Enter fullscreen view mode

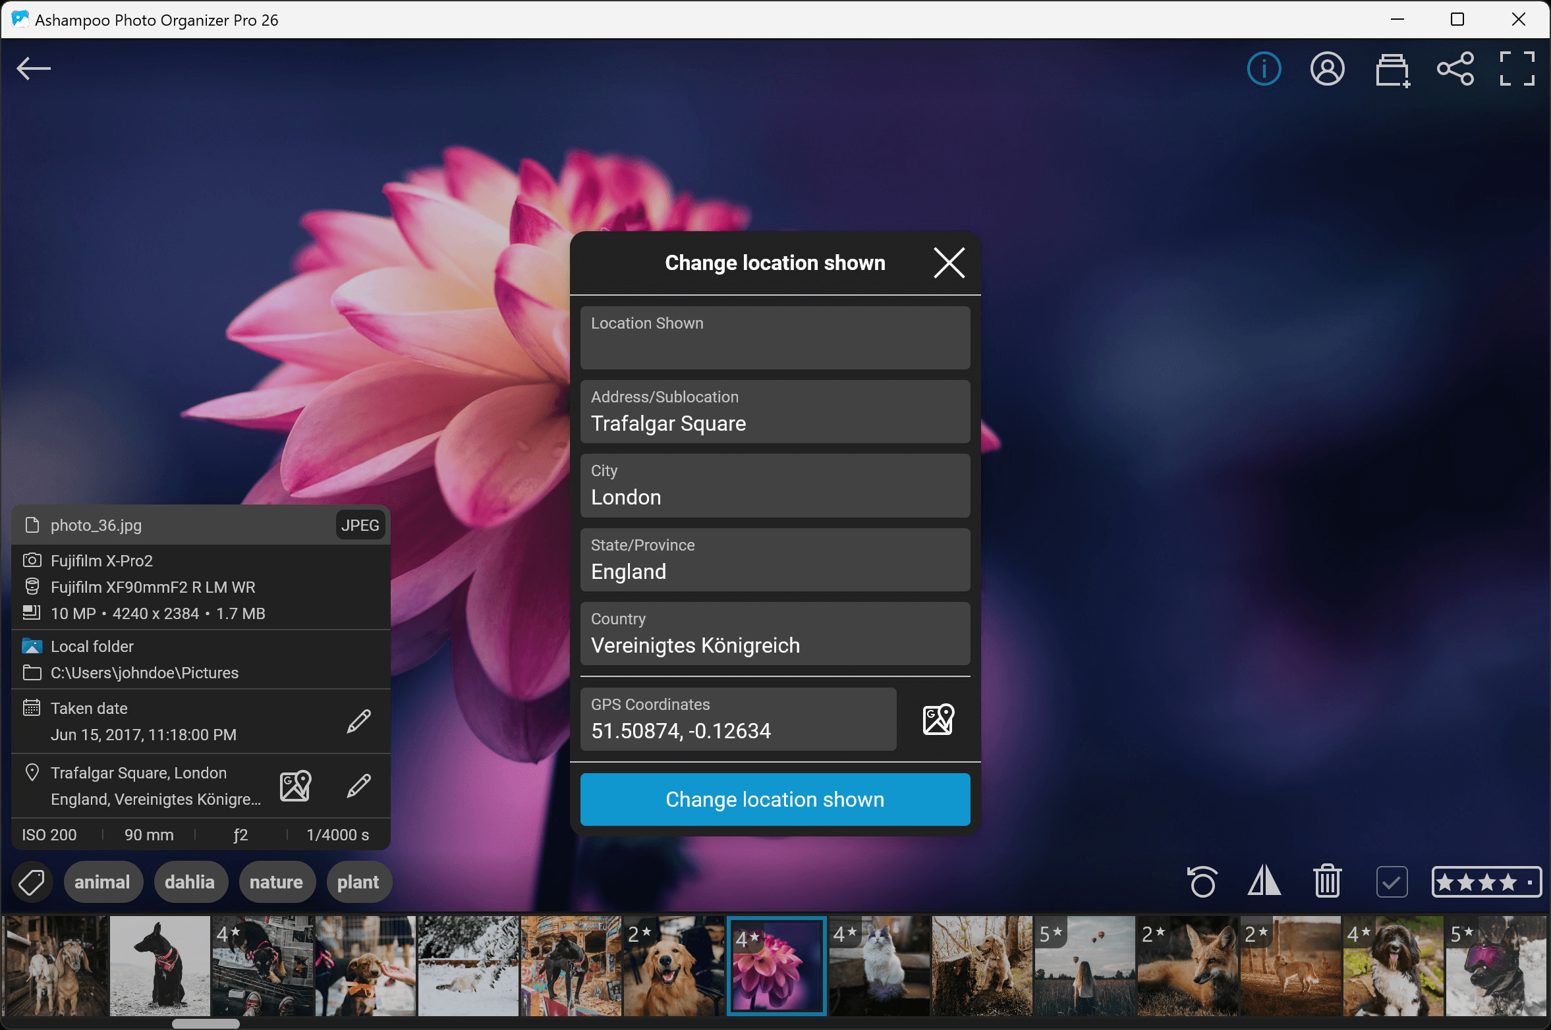tap(1517, 68)
